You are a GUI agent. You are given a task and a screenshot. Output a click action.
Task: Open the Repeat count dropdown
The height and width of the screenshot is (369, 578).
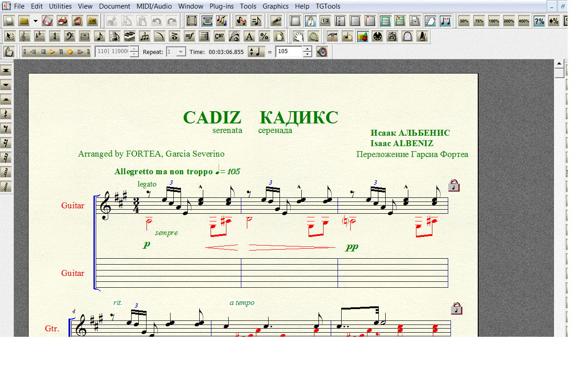point(181,52)
